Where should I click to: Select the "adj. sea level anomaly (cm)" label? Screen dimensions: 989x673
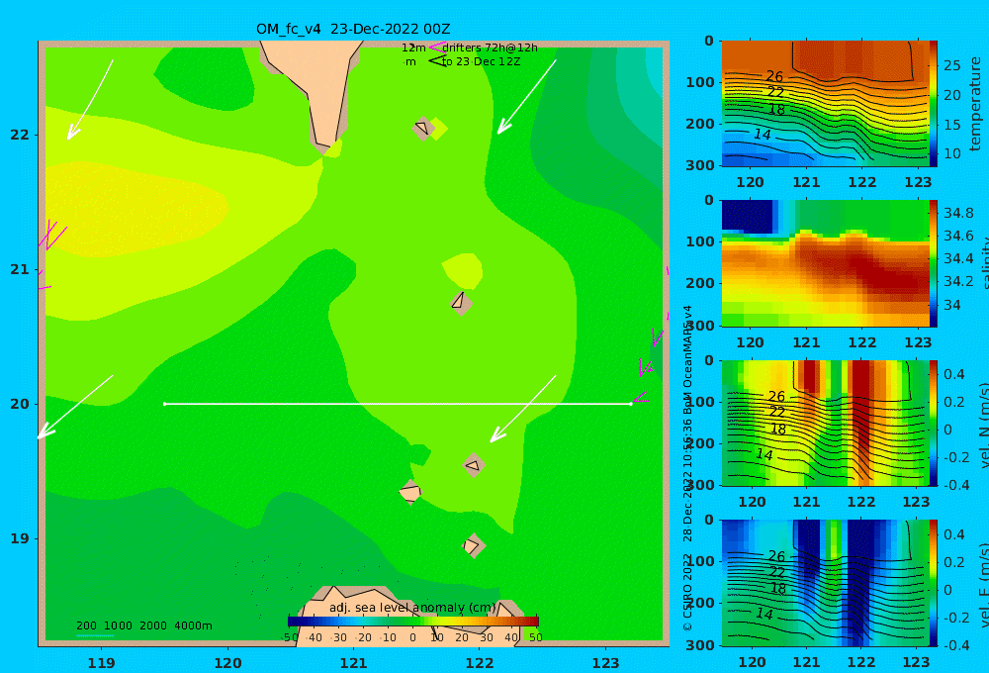click(412, 608)
